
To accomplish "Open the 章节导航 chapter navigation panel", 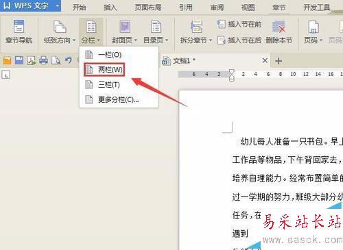I will [x=19, y=32].
